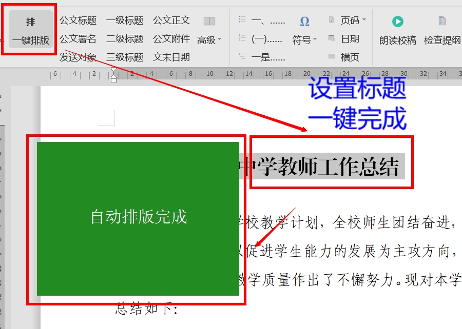Open the Ω 符号 symbol tool
The width and height of the screenshot is (462, 329).
point(304,20)
